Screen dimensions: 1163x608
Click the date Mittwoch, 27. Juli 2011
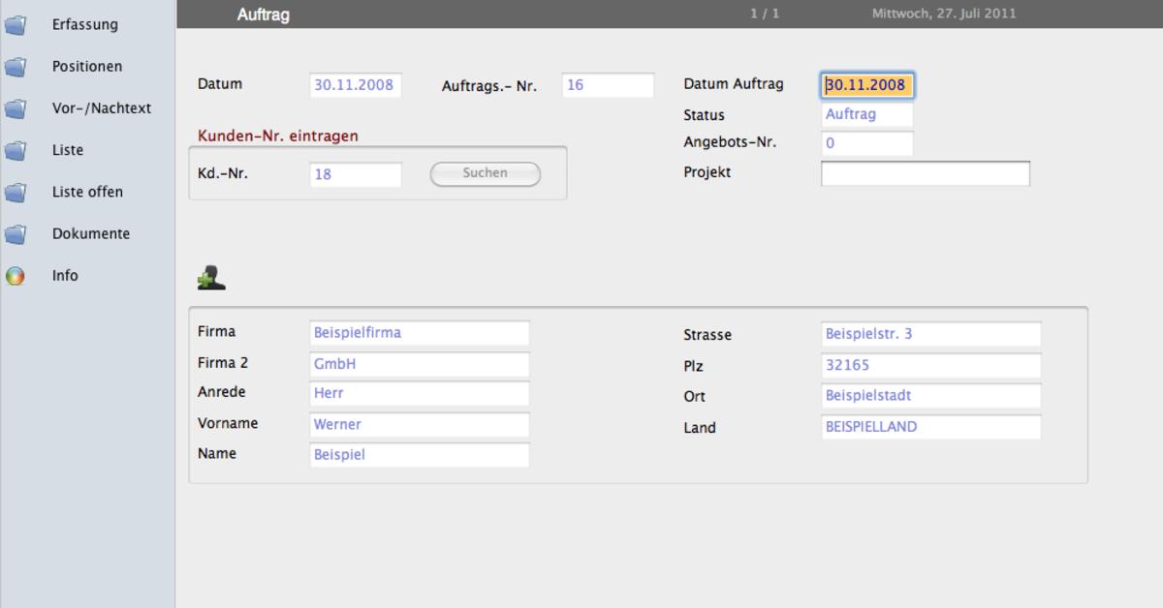click(944, 15)
